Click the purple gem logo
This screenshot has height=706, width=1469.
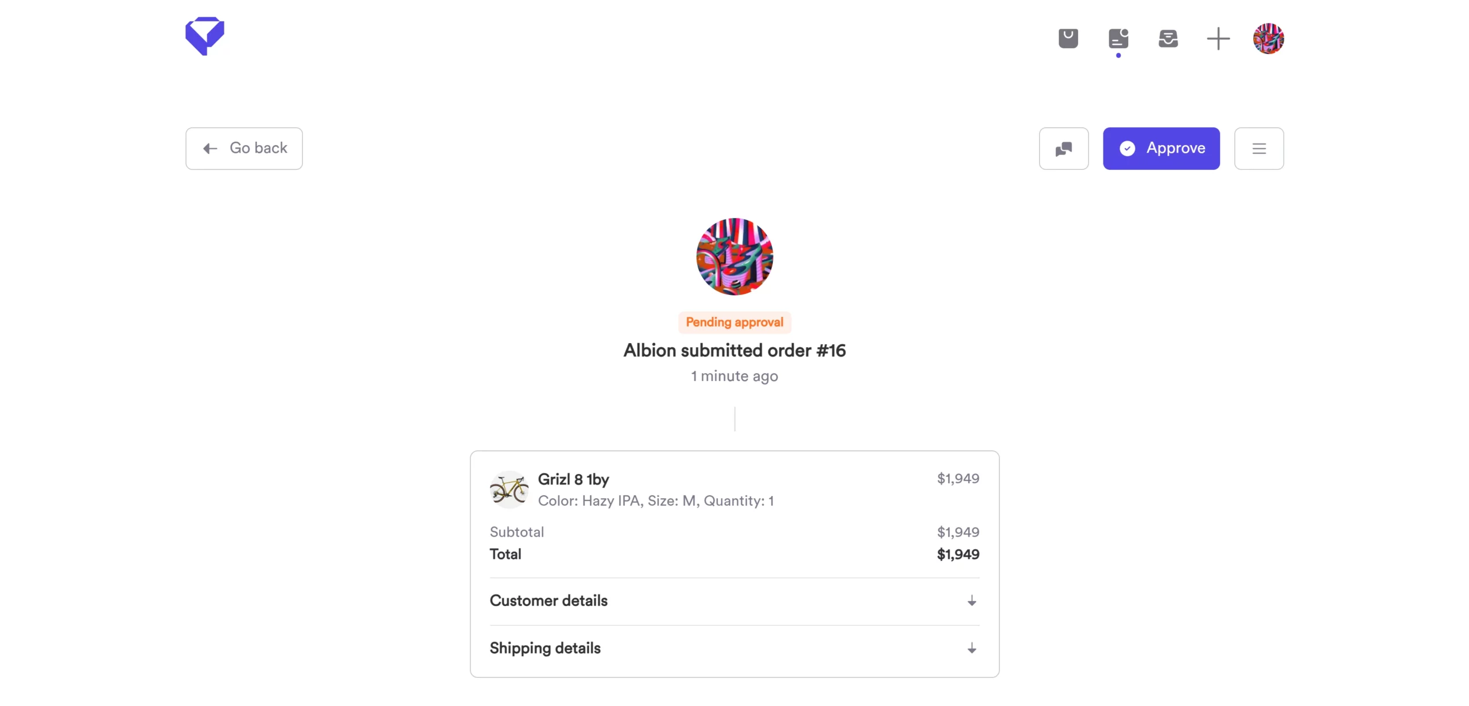pyautogui.click(x=204, y=36)
